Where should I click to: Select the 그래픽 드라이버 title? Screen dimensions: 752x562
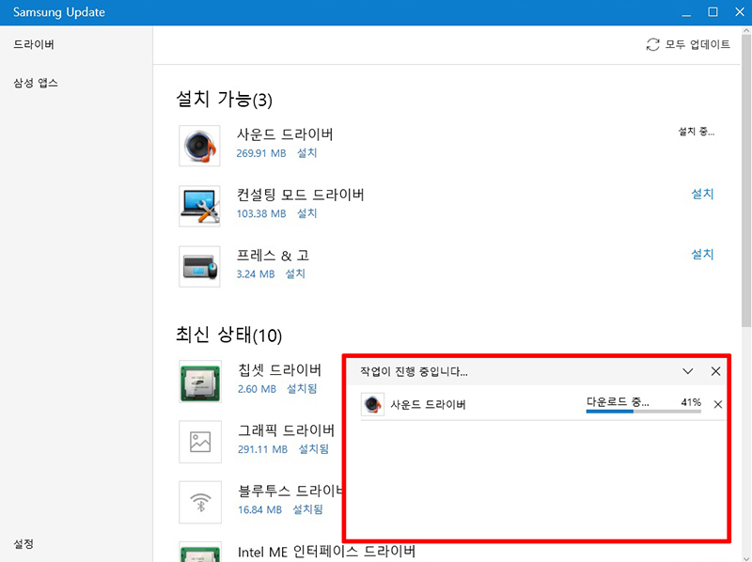[287, 430]
